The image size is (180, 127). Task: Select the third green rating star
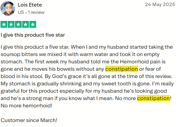(x=18, y=25)
